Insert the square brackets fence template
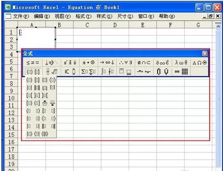This screenshot has height=171, width=223. 37,80
